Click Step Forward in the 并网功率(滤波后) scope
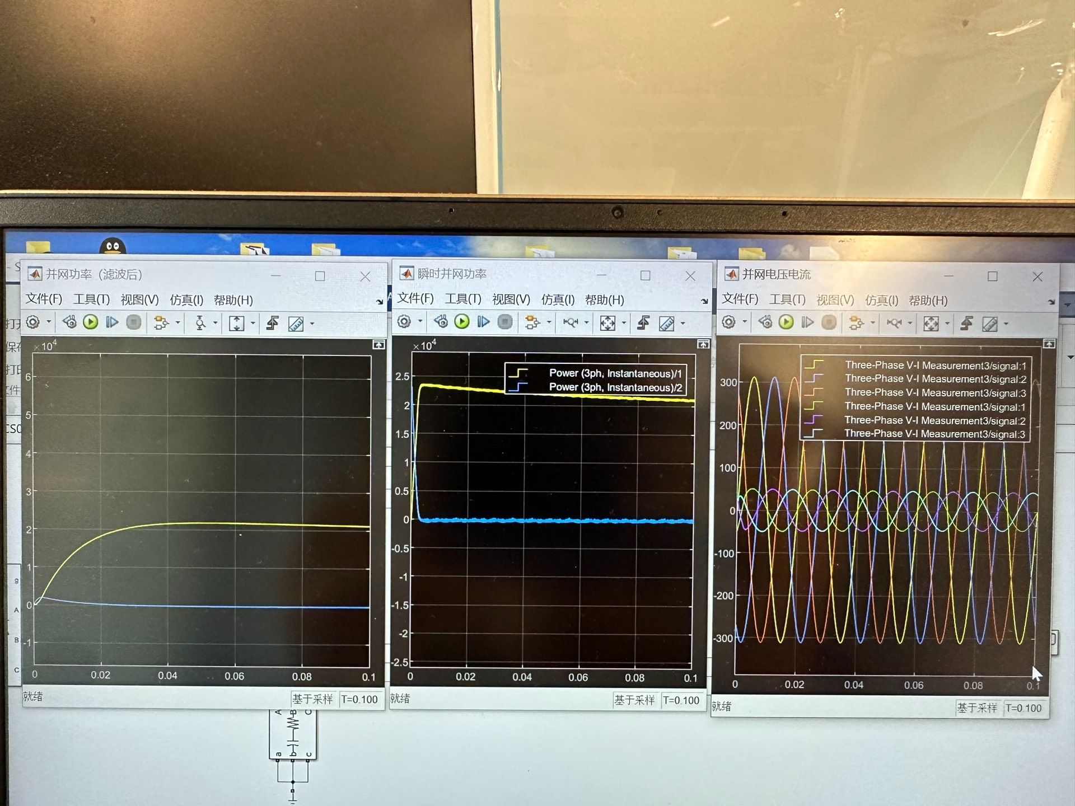Screen dimensions: 1075x806 tap(112, 322)
